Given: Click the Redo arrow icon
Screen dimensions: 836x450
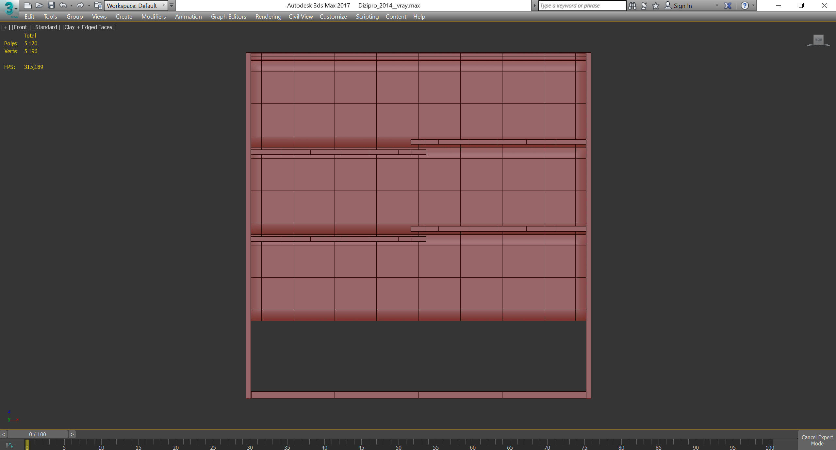Looking at the screenshot, I should click(80, 5).
